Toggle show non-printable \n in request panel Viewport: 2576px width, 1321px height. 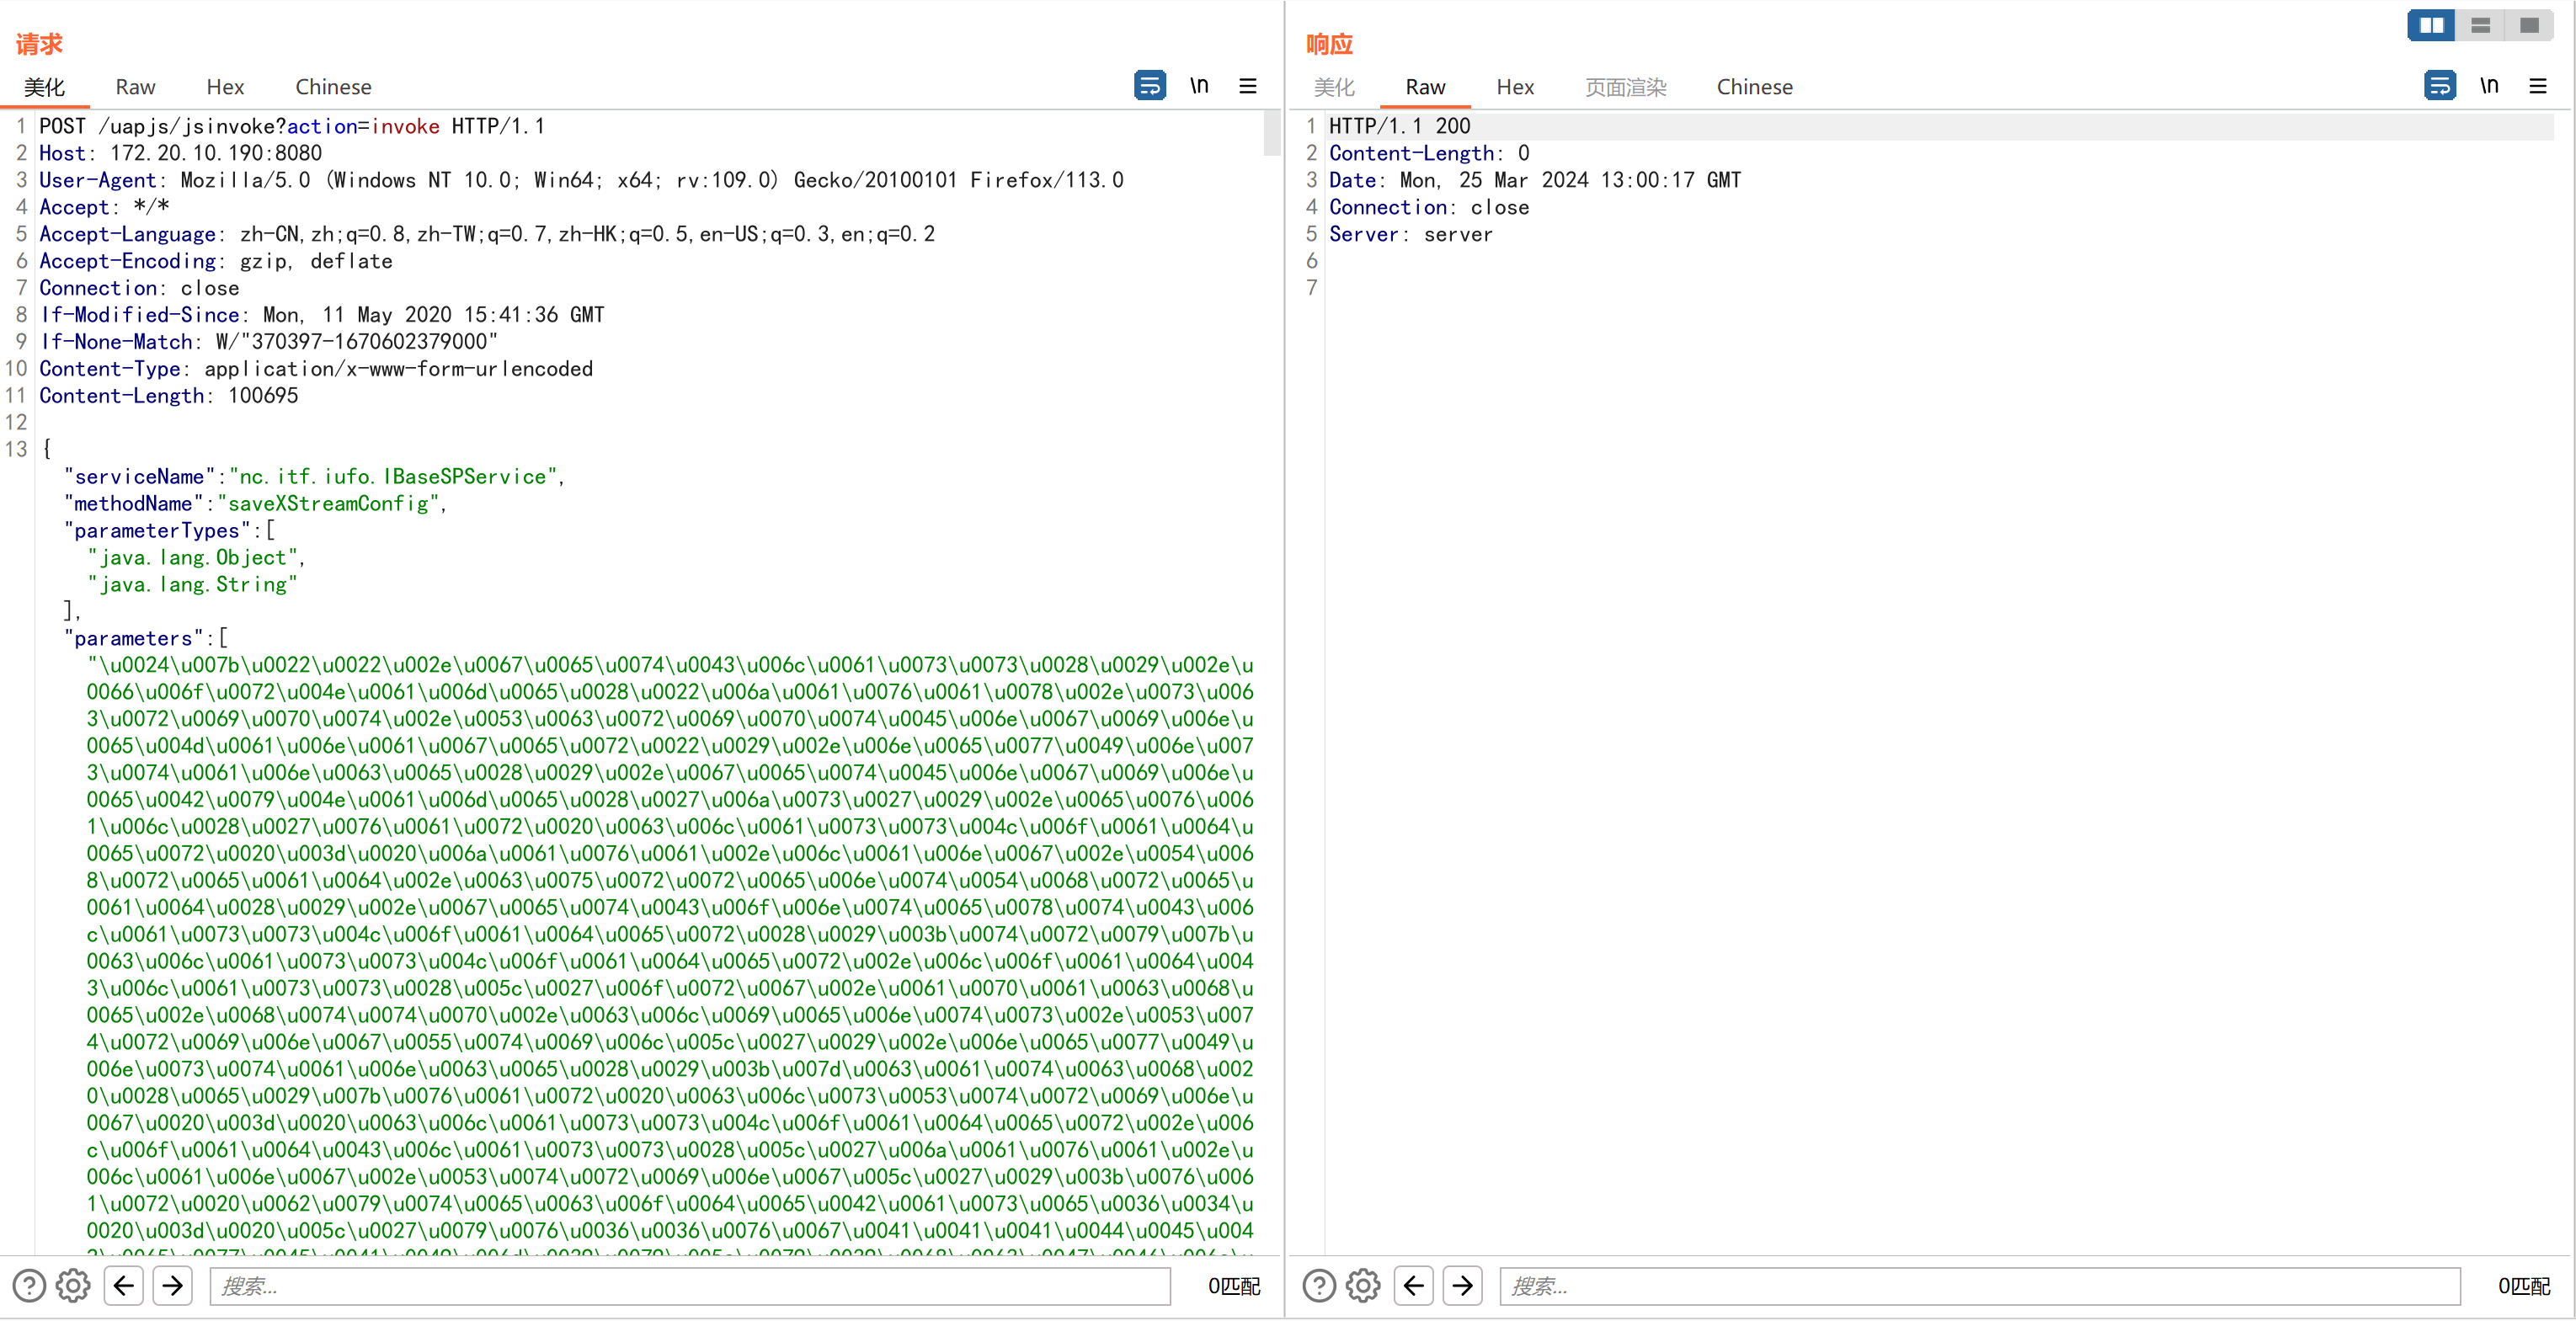pos(1199,86)
